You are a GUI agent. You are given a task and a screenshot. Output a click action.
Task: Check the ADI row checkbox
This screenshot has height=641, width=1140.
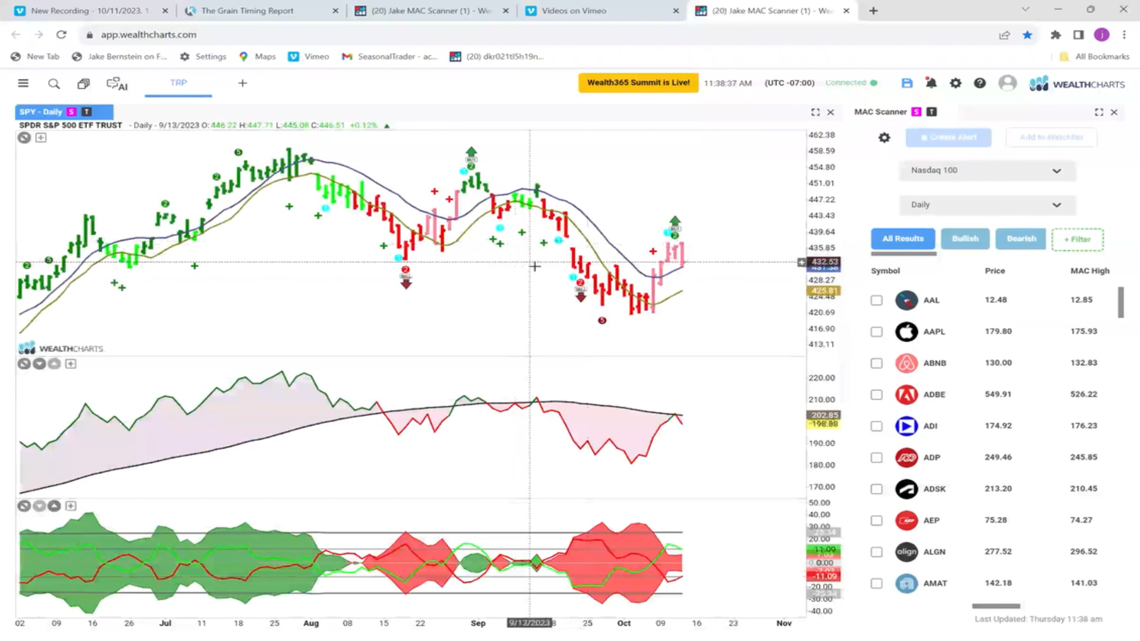pos(876,426)
